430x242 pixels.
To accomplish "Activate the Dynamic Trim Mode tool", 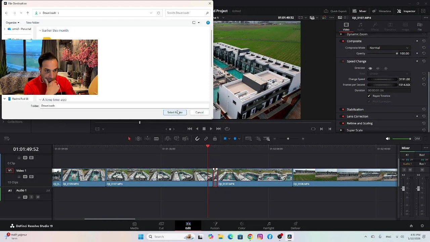I will pyautogui.click(x=147, y=139).
